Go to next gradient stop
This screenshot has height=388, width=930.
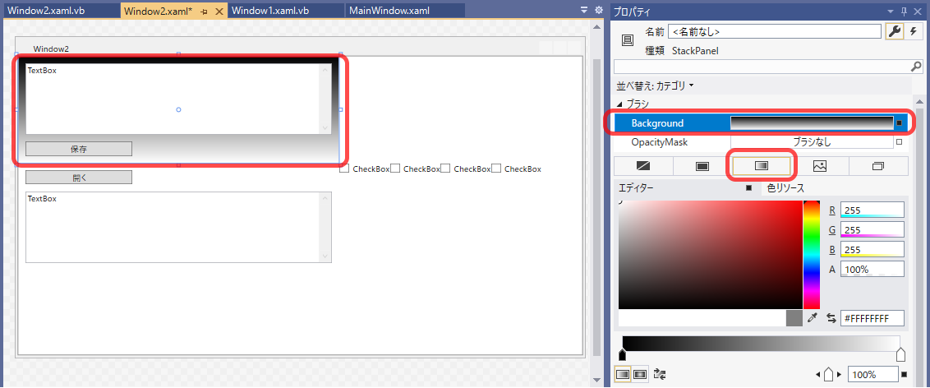coord(839,374)
